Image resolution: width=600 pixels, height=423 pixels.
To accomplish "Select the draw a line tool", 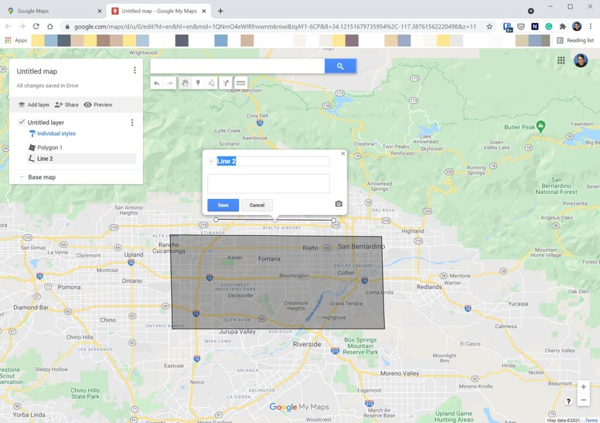I will pos(212,83).
